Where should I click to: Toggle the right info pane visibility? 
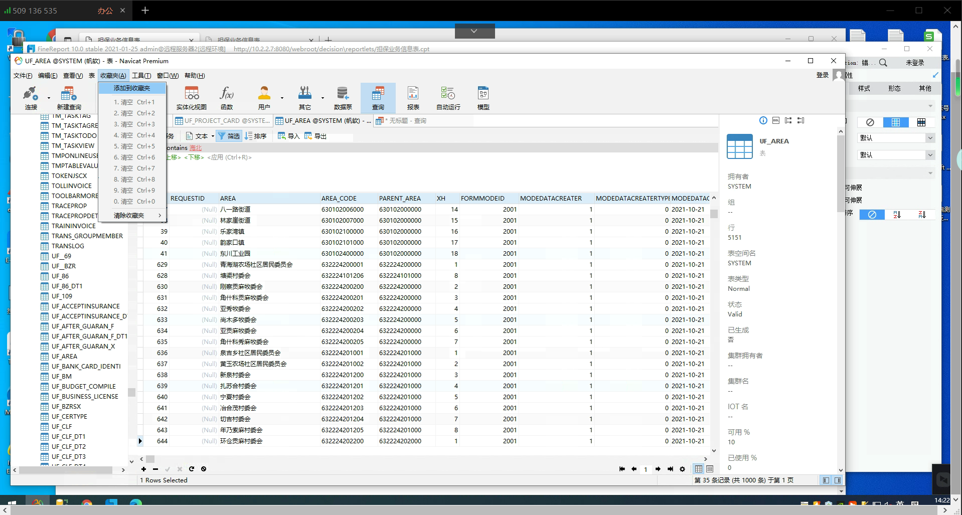coord(838,480)
